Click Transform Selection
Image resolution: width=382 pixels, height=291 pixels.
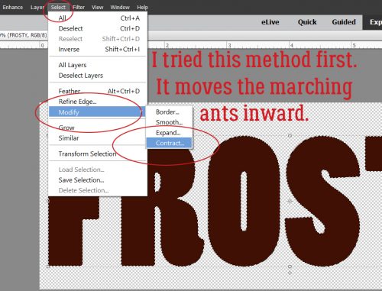coord(97,154)
